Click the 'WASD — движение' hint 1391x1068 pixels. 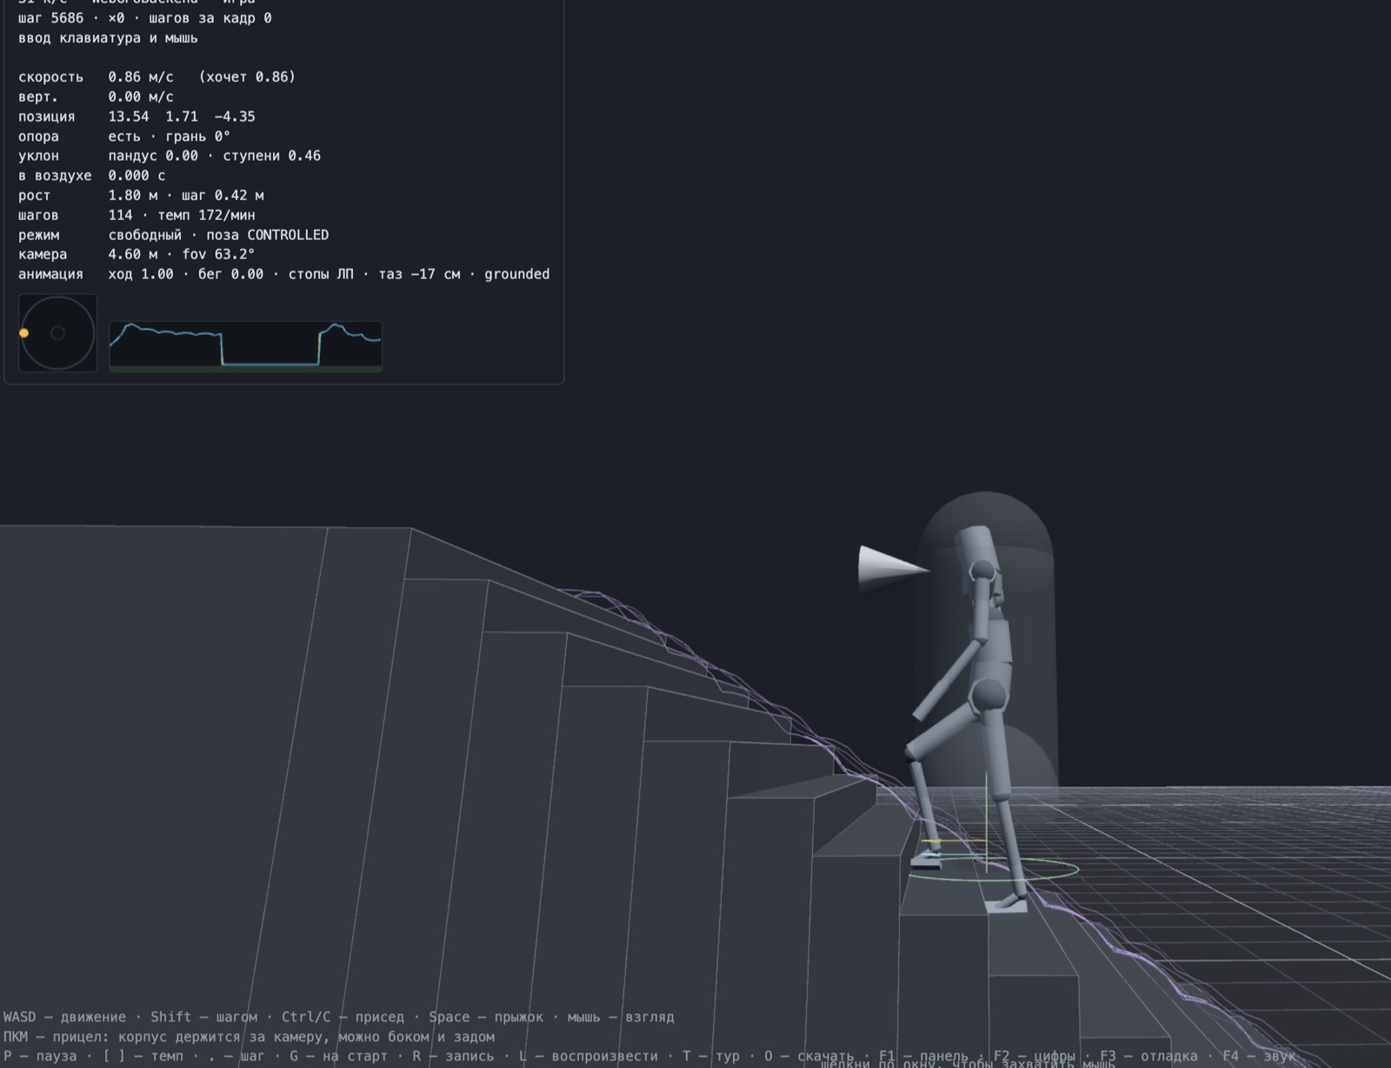coord(64,1017)
